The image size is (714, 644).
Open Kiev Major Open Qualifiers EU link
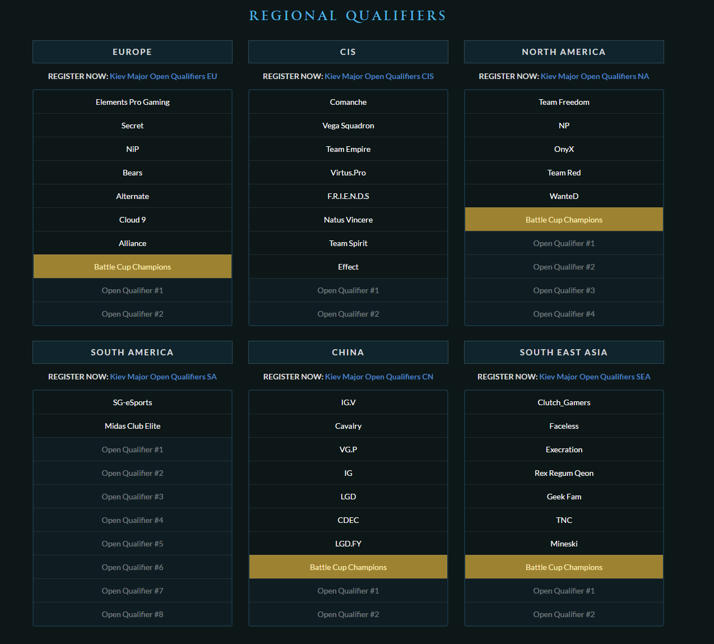[x=163, y=76]
